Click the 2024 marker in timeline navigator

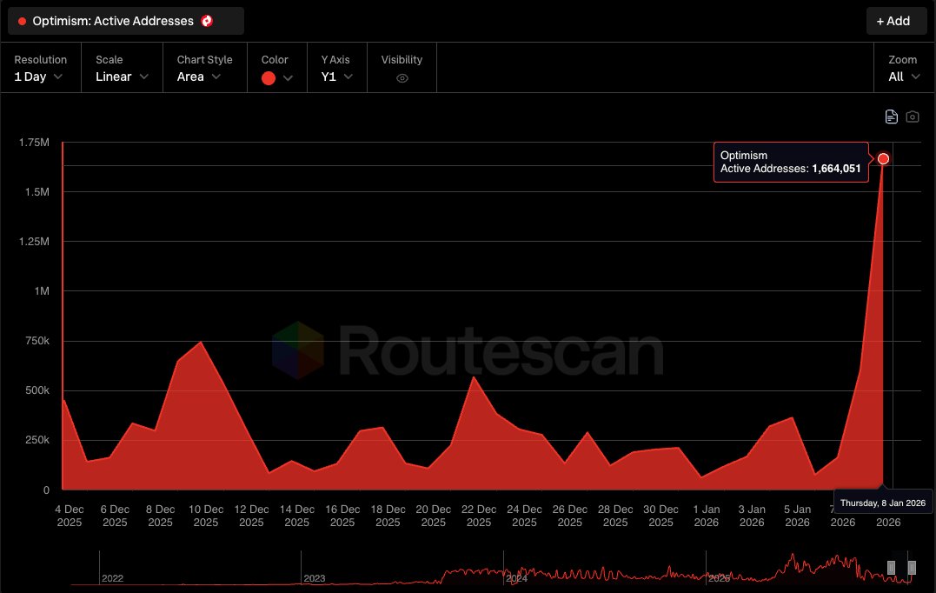point(516,578)
